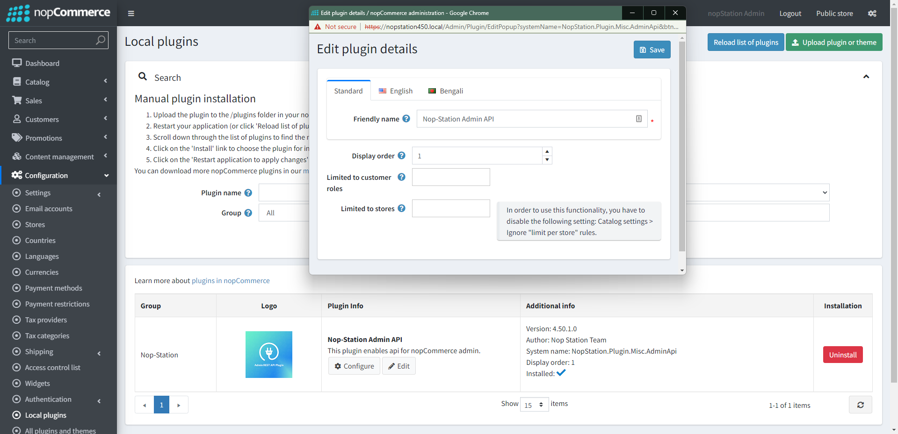The height and width of the screenshot is (434, 898).
Task: Open the Public store link
Action: tap(834, 14)
